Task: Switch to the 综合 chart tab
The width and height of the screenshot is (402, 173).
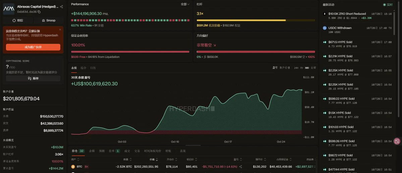Action: tap(83, 68)
